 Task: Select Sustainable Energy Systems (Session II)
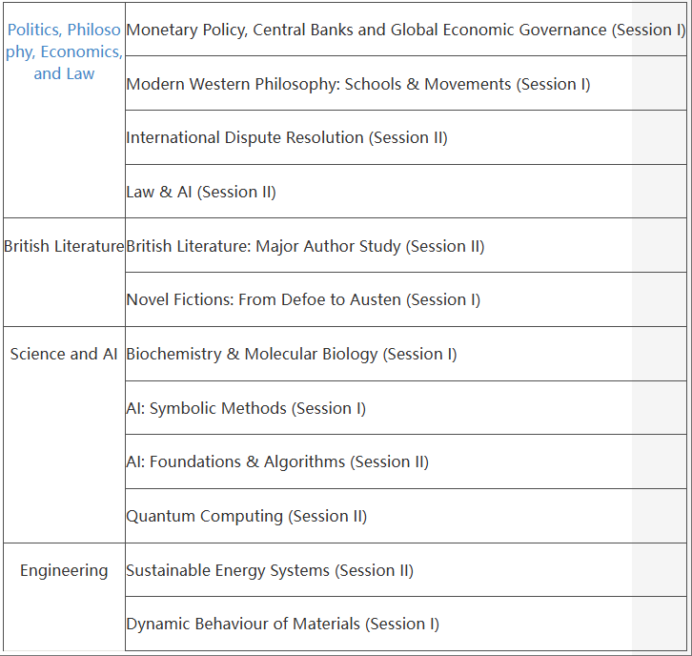coord(270,570)
